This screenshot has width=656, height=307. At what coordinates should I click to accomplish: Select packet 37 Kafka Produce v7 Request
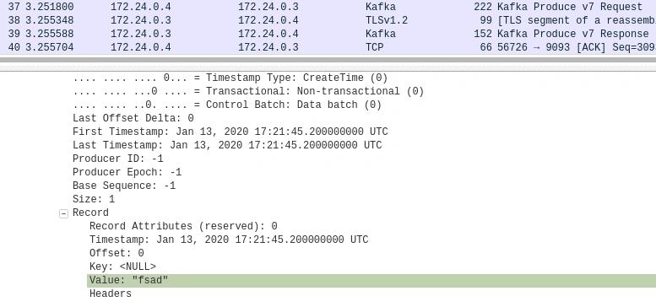[328, 7]
